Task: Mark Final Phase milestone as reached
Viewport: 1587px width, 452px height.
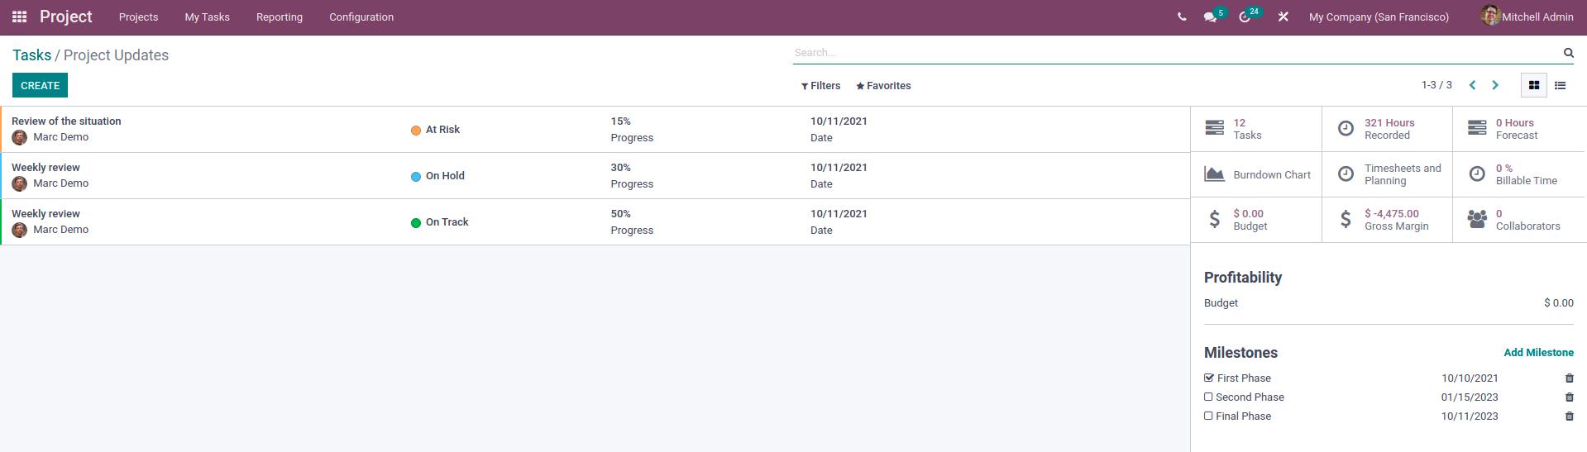Action: pos(1208,416)
